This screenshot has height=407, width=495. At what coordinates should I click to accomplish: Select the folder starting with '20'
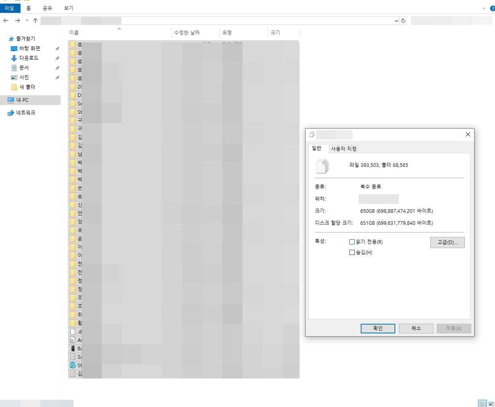[76, 86]
